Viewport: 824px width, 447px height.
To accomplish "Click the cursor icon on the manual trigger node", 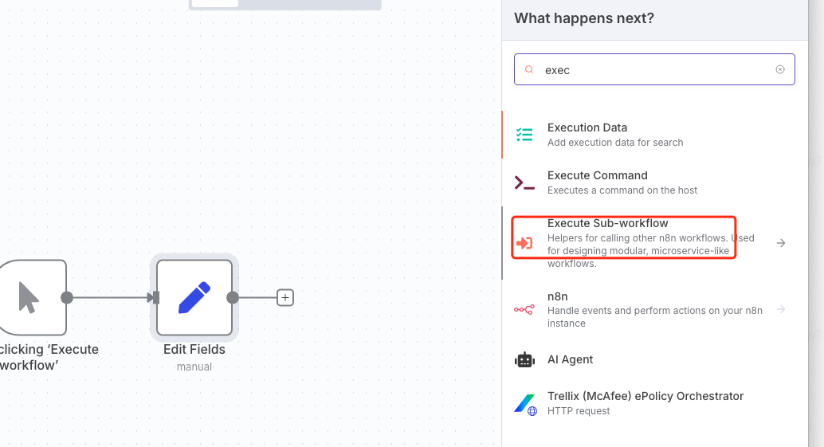I will tap(29, 297).
